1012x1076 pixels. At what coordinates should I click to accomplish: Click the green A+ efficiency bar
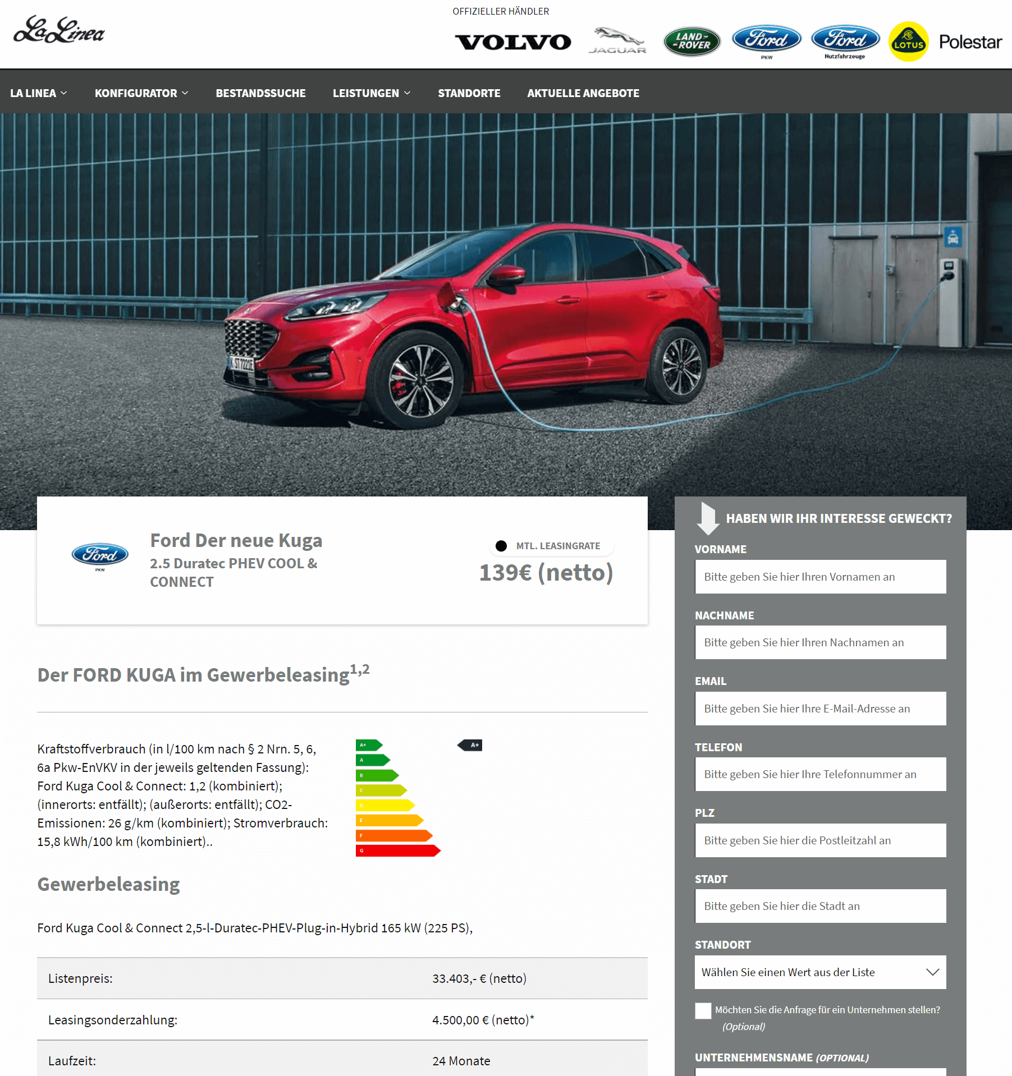(x=369, y=745)
